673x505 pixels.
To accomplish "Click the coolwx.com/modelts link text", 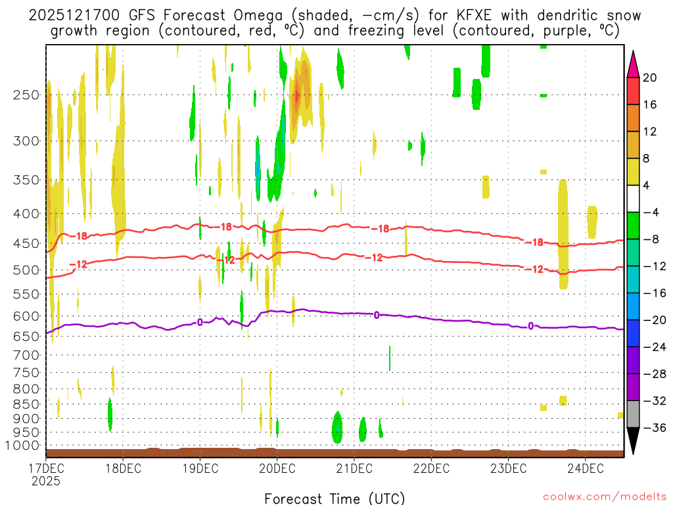I will pos(605,497).
